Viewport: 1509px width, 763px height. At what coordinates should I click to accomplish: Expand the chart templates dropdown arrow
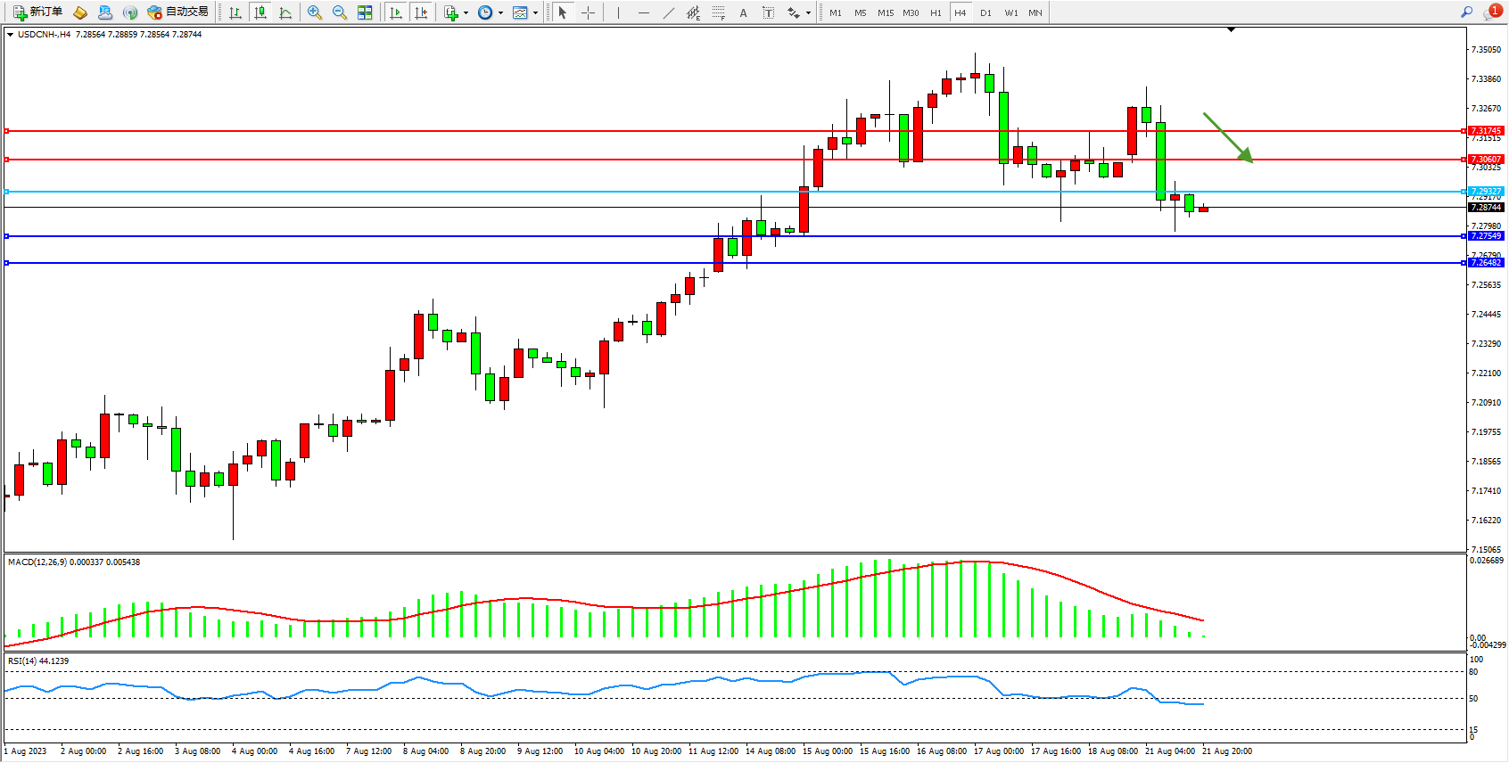[x=535, y=13]
